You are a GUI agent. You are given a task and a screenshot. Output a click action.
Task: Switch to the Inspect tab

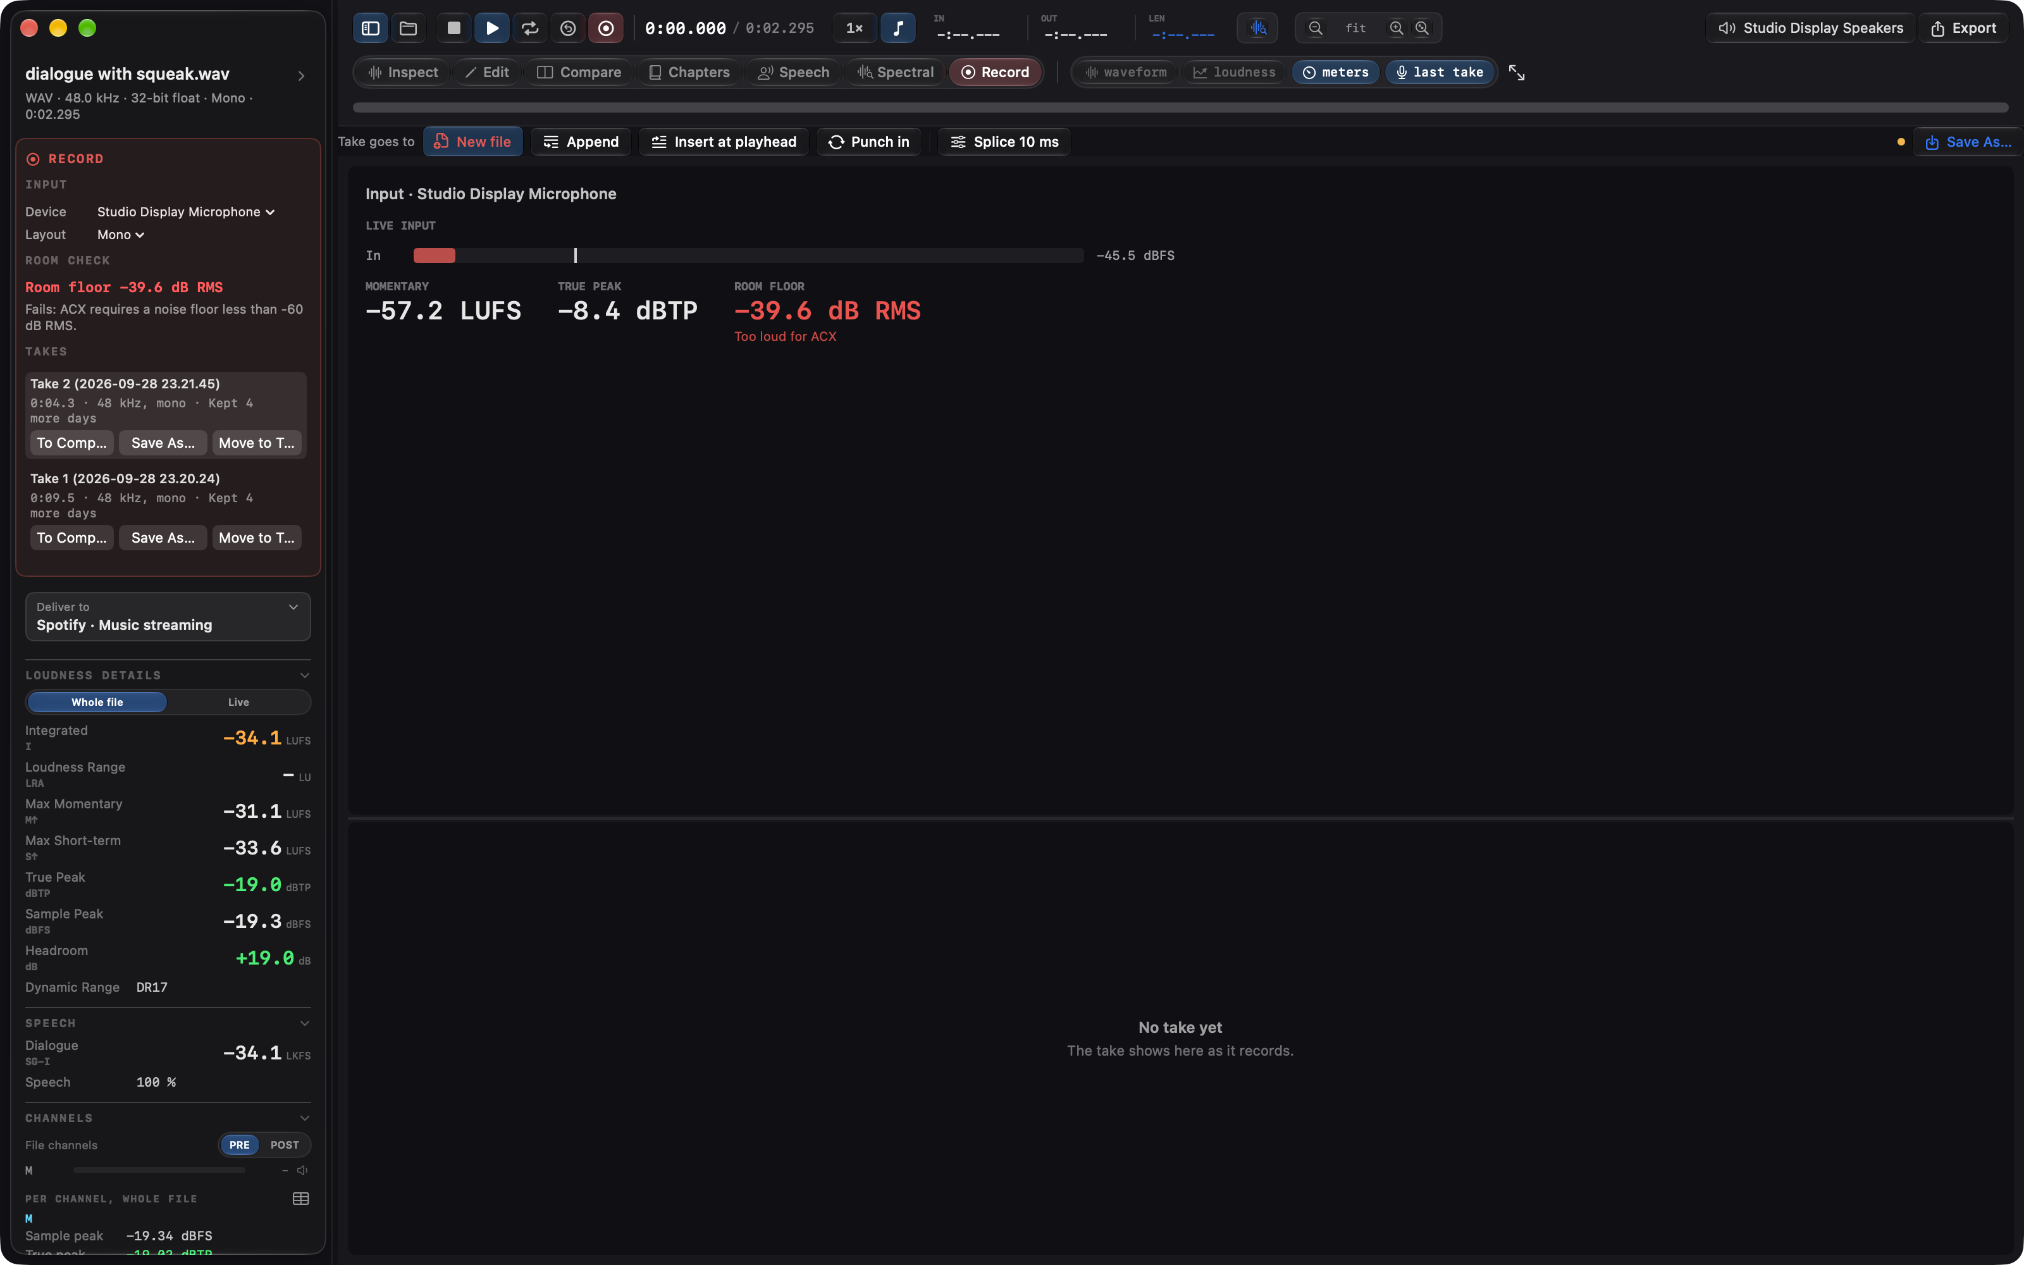point(403,73)
